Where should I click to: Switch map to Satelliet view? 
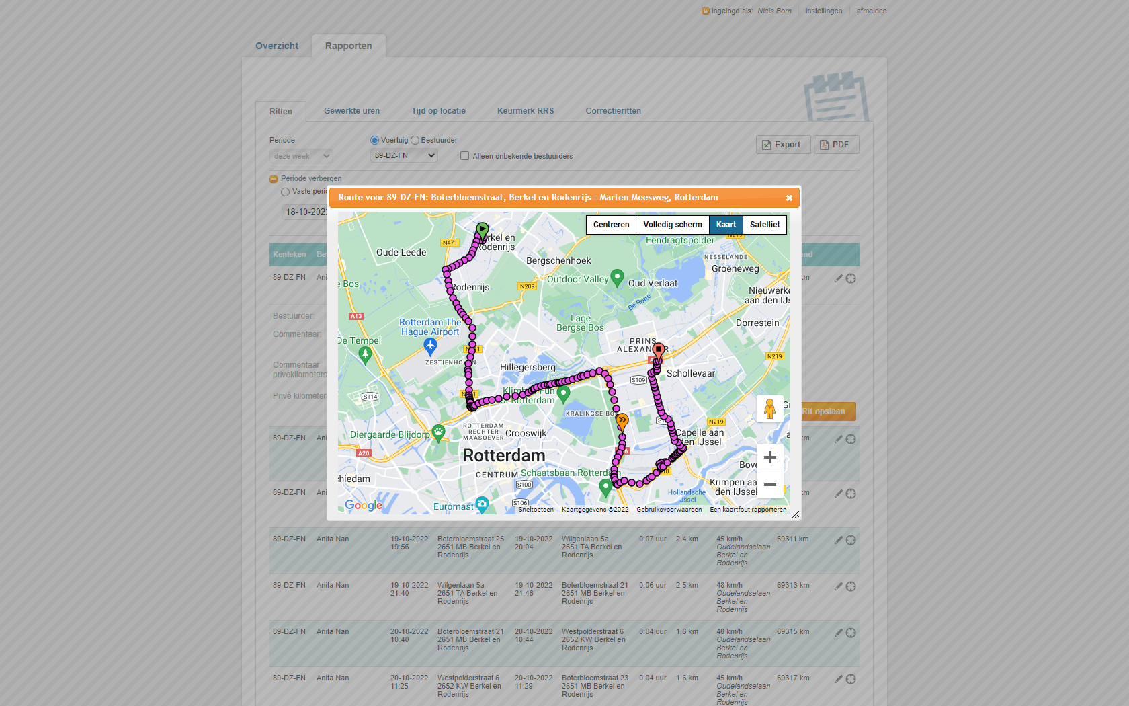click(x=765, y=225)
